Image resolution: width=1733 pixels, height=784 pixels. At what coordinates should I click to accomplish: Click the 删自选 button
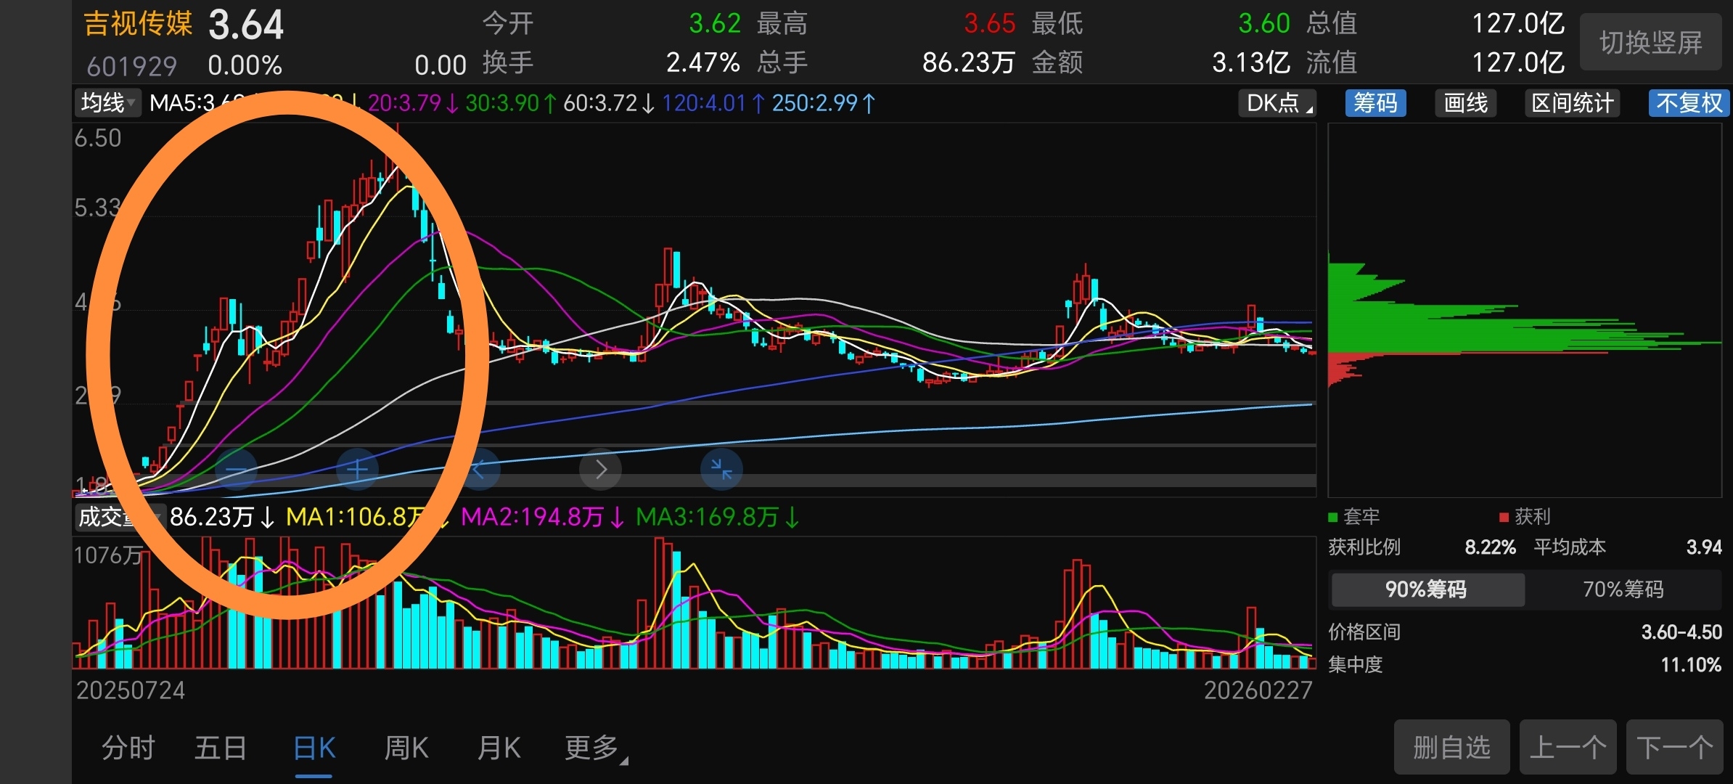coord(1451,747)
